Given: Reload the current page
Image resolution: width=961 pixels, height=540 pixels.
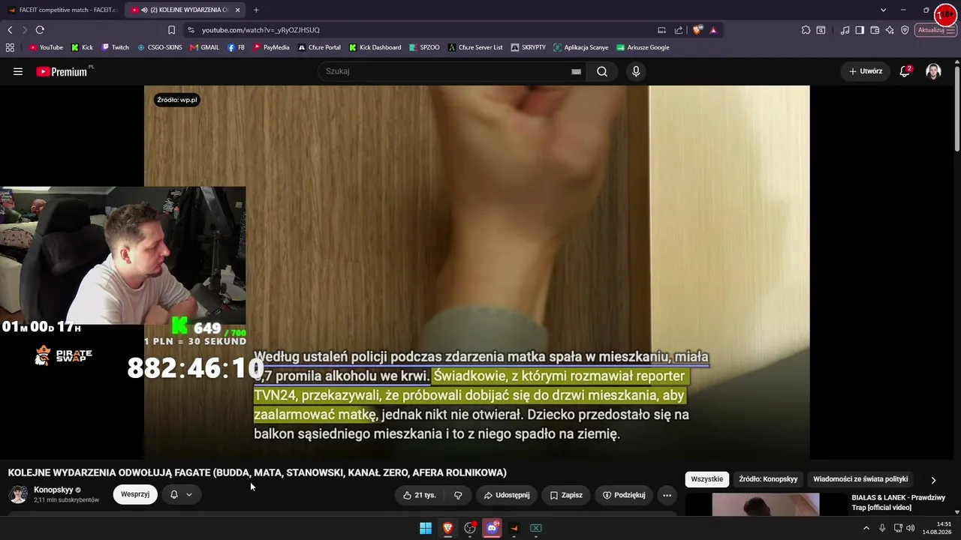Looking at the screenshot, I should click(40, 30).
